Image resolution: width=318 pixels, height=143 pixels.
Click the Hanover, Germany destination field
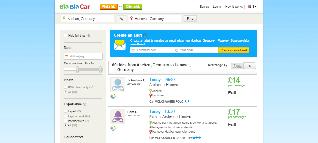155,19
